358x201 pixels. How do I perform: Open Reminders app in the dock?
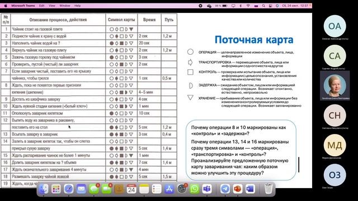[x=157, y=189]
